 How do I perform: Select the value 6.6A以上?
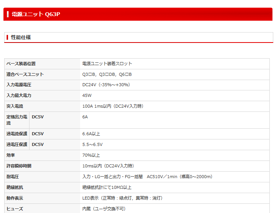[91, 134]
